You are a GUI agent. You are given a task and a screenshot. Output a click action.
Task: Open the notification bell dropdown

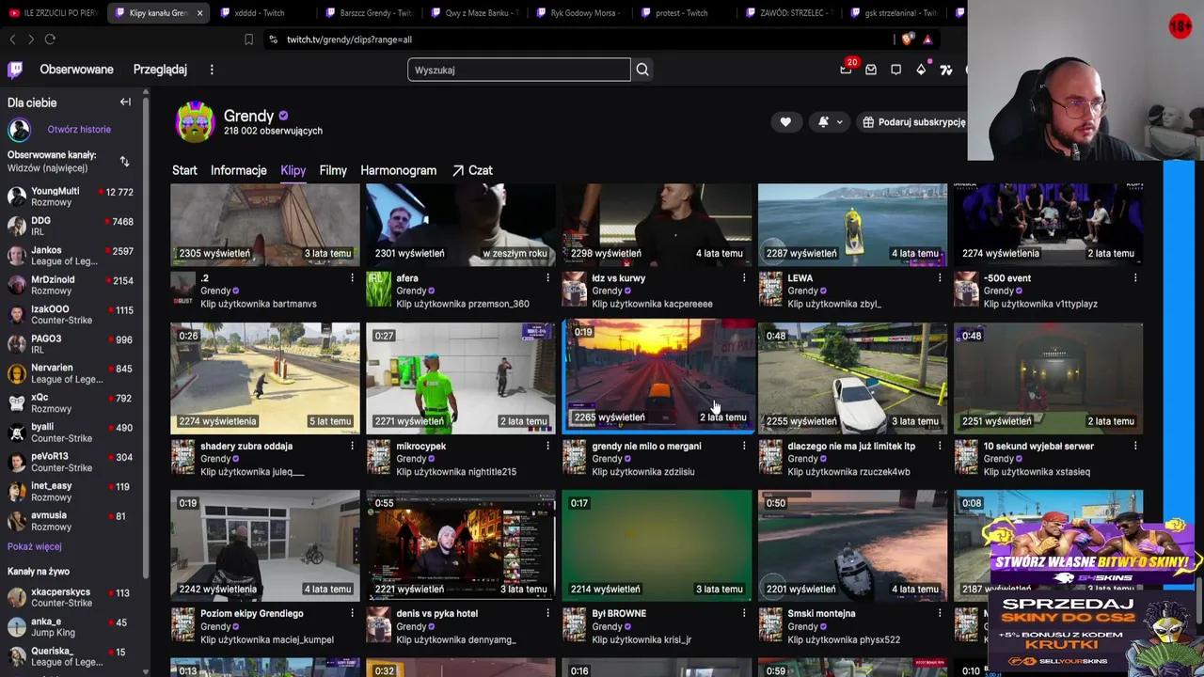[830, 122]
